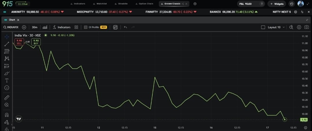Screen dimensions: 312x131
Task: Close the Groww Classic tab
Action: [x=186, y=4]
